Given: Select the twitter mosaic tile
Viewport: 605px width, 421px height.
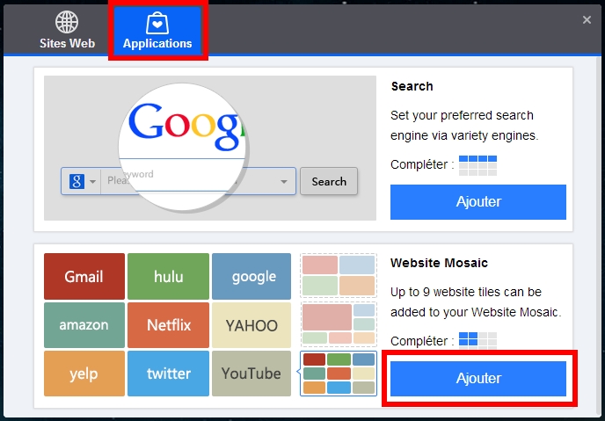Looking at the screenshot, I should pos(168,374).
